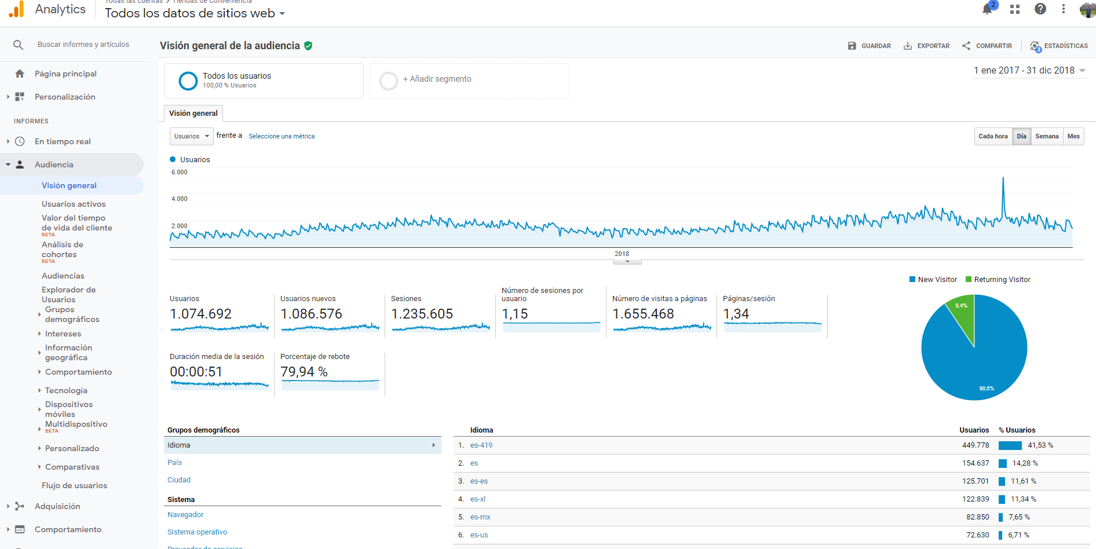Image resolution: width=1096 pixels, height=549 pixels.
Task: Select the Visión general tab
Action: [193, 113]
